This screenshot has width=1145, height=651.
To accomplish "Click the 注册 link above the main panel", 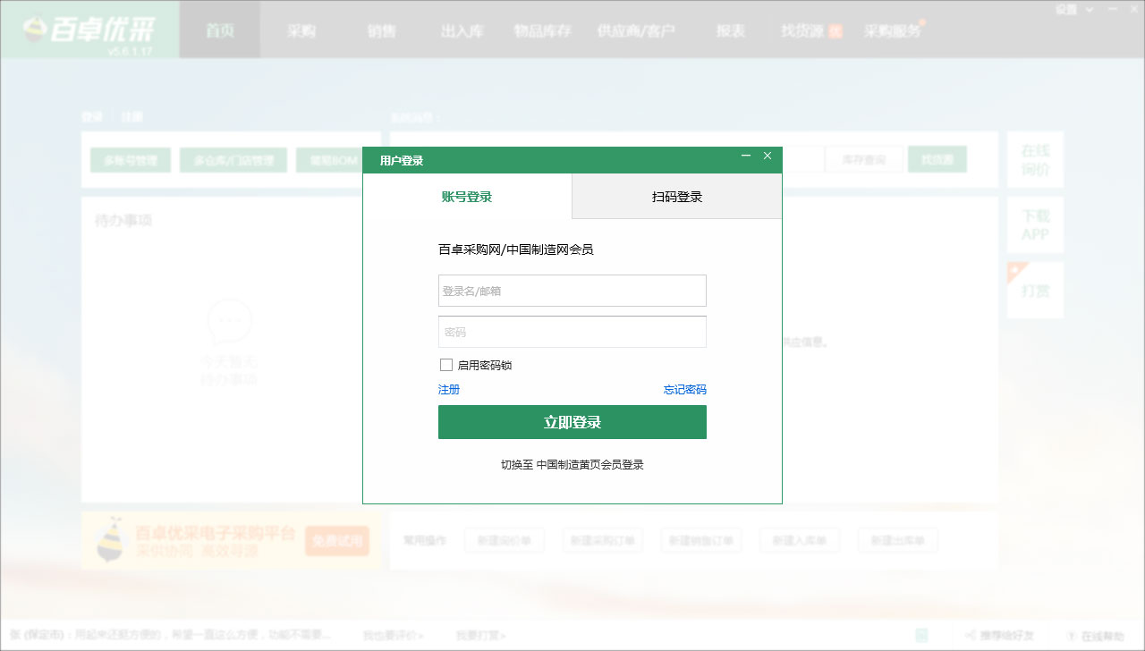I will [x=132, y=117].
